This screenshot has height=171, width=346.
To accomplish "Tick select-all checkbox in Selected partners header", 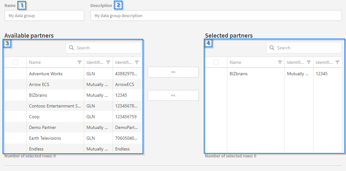I will [216, 62].
